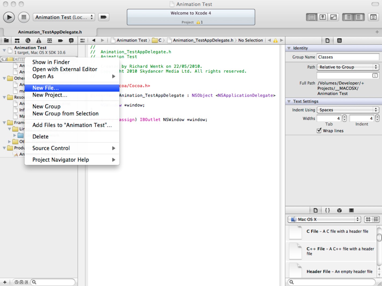Click the Stop button in toolbar
This screenshot has width=382, height=286.
[x=24, y=17]
